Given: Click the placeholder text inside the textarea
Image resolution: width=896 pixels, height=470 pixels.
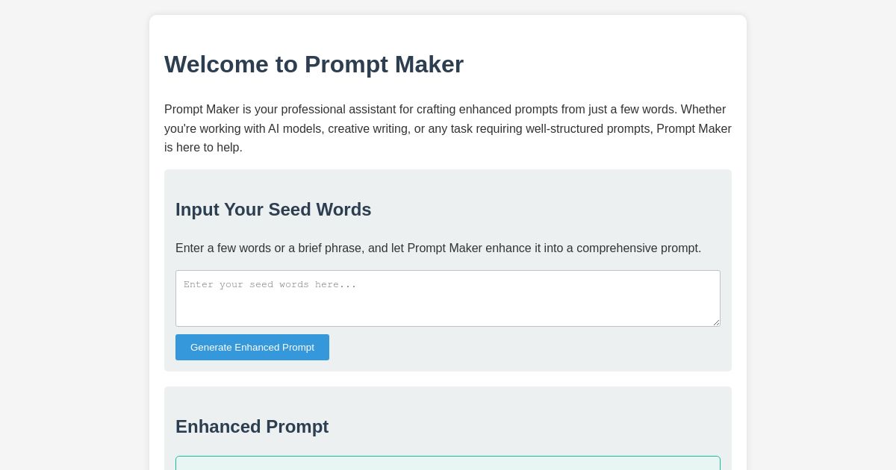Looking at the screenshot, I should point(270,284).
